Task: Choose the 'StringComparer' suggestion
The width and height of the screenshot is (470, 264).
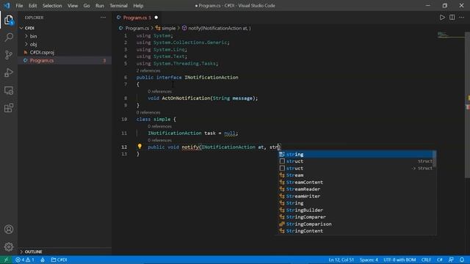Action: click(355, 217)
